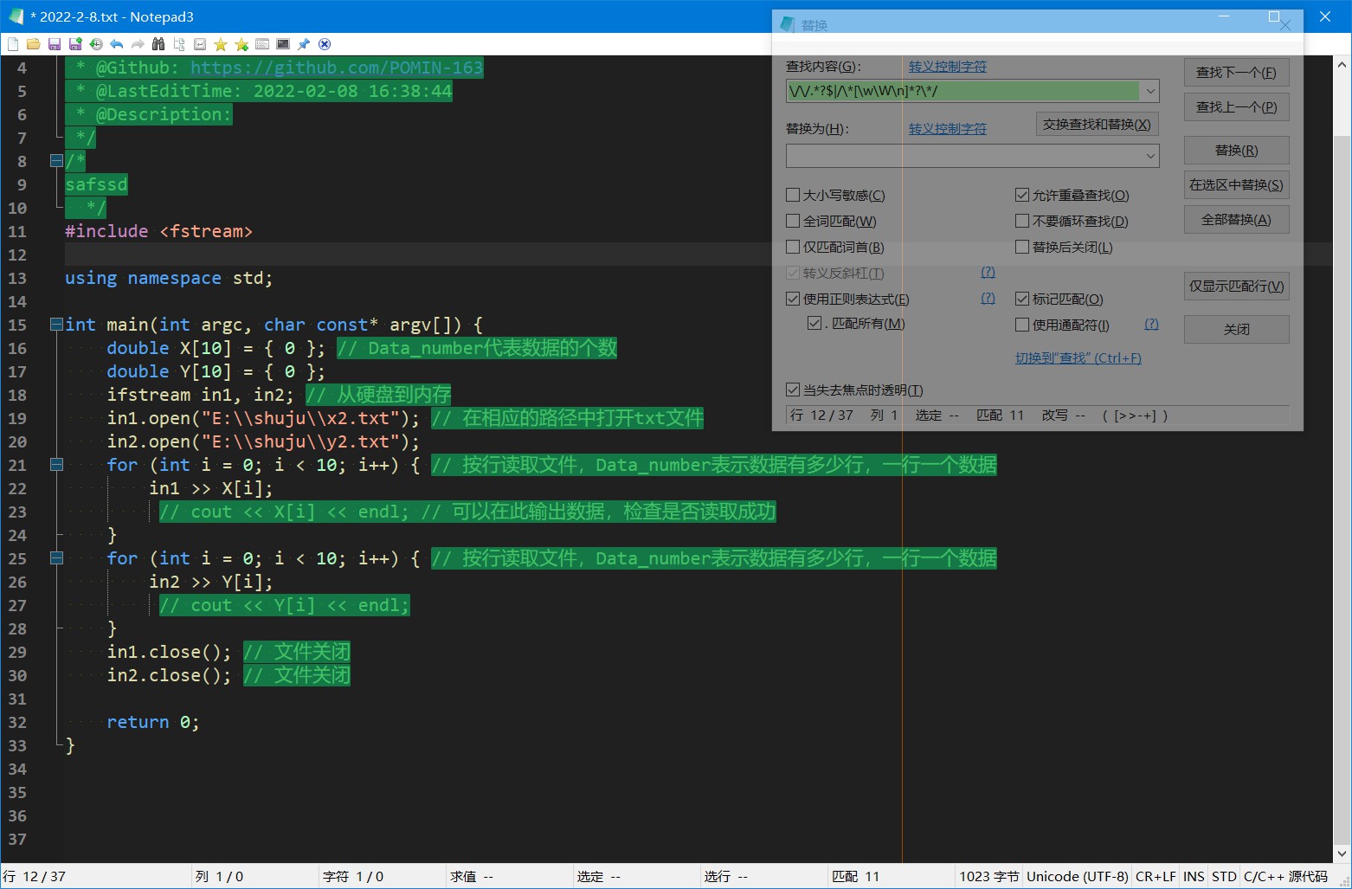Screen dimensions: 1352x889
Task: Save the file with the floppy icon
Action: [x=54, y=44]
